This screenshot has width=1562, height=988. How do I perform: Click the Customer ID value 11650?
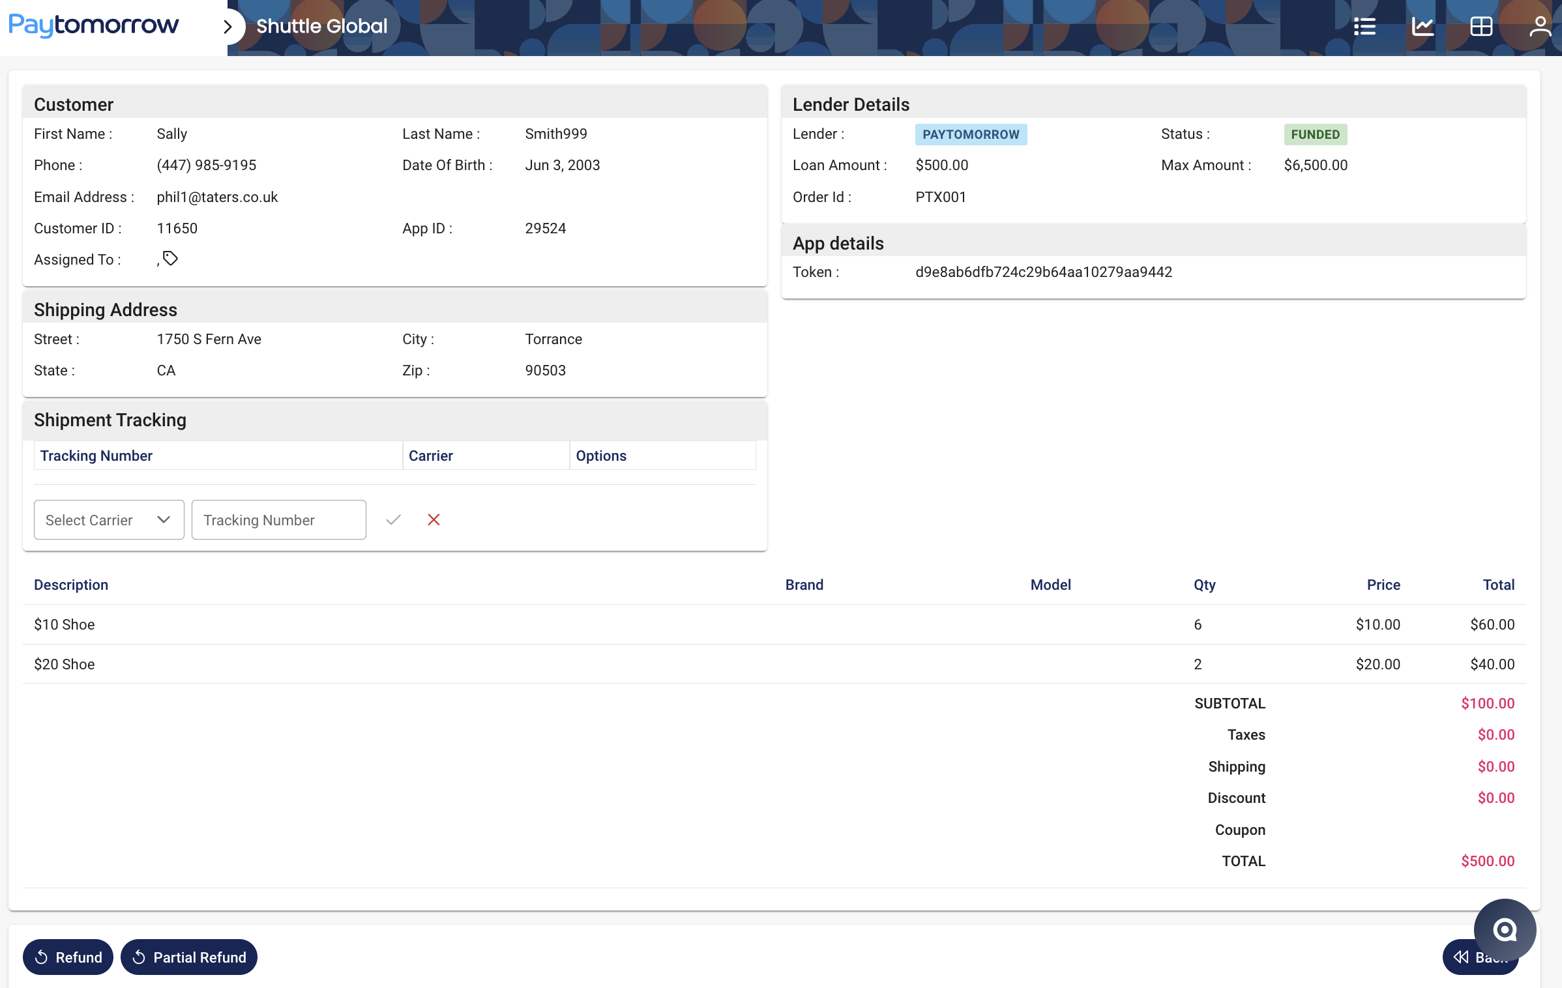pos(177,229)
